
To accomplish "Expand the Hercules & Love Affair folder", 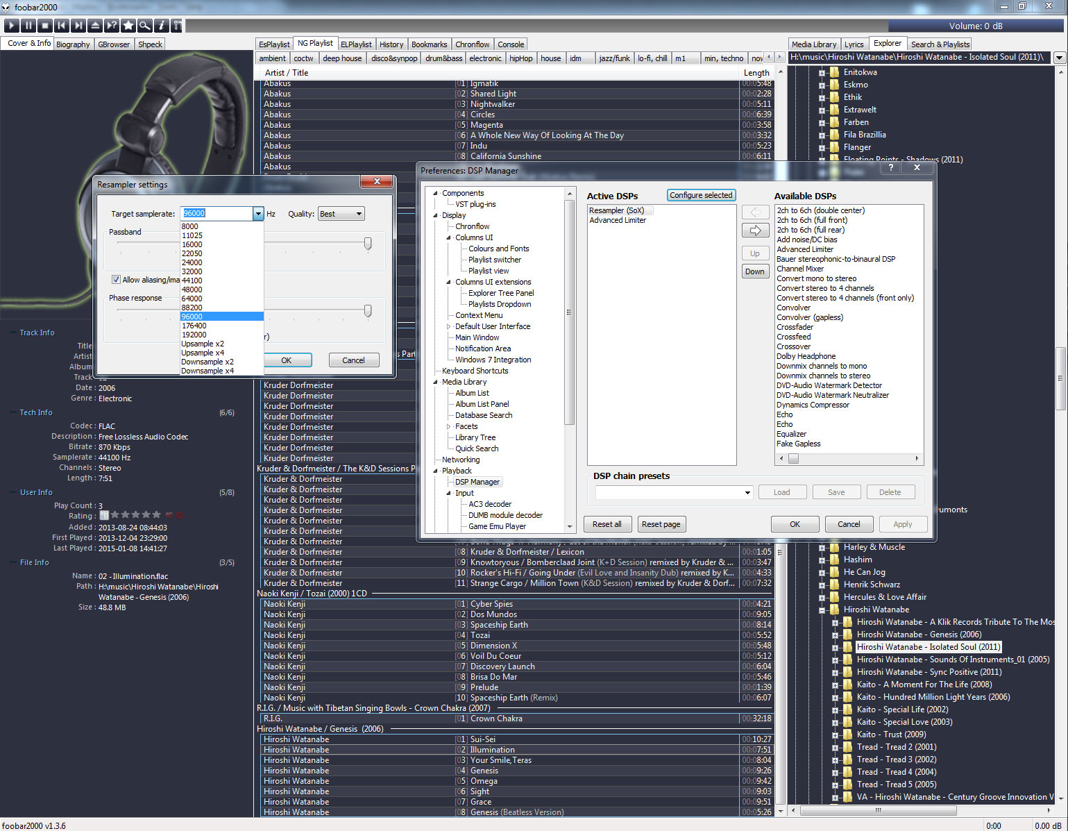I will [822, 598].
